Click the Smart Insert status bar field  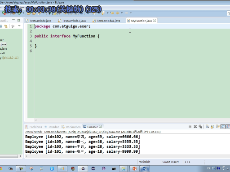click(171, 162)
